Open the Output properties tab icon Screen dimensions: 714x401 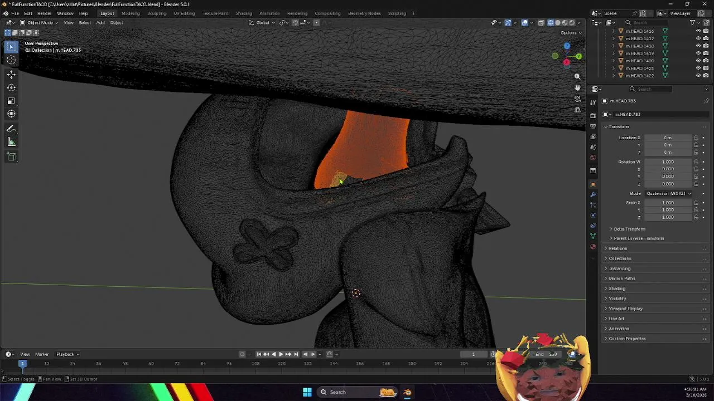tap(593, 126)
